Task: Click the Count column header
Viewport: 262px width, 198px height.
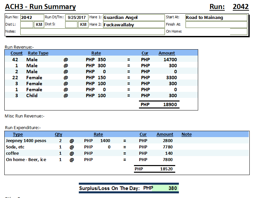Action: [x=17, y=53]
